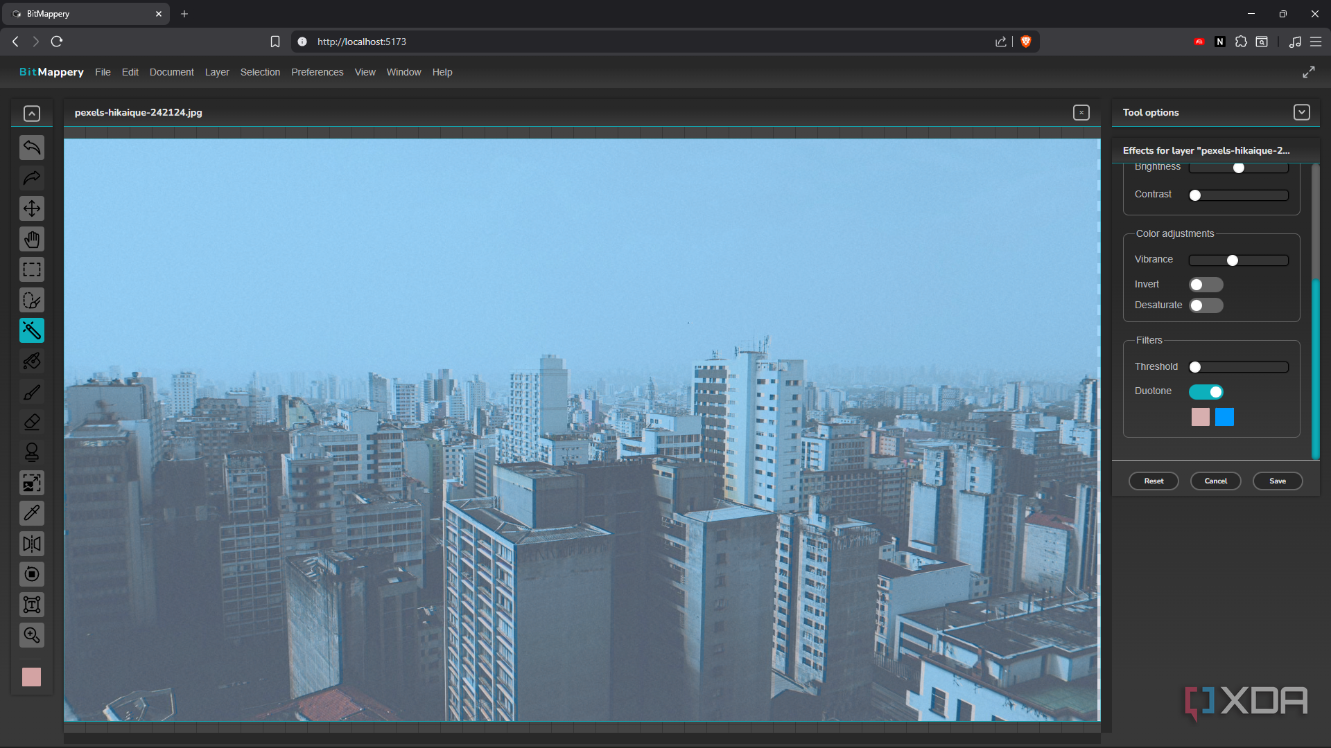
Task: Toggle the Desaturate switch
Action: click(x=1206, y=305)
